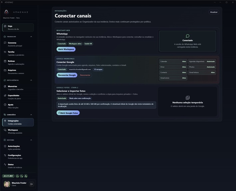Collapse the Sistema section chevron
This screenshot has height=191, width=236.
point(31,140)
